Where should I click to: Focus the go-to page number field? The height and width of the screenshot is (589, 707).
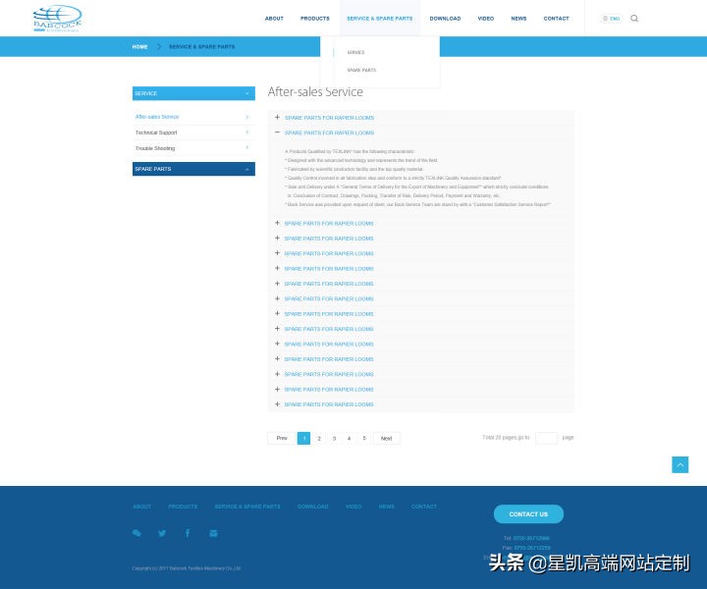[x=546, y=438]
